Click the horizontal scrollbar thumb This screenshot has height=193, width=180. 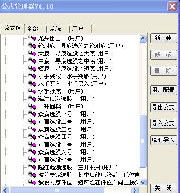(57, 190)
